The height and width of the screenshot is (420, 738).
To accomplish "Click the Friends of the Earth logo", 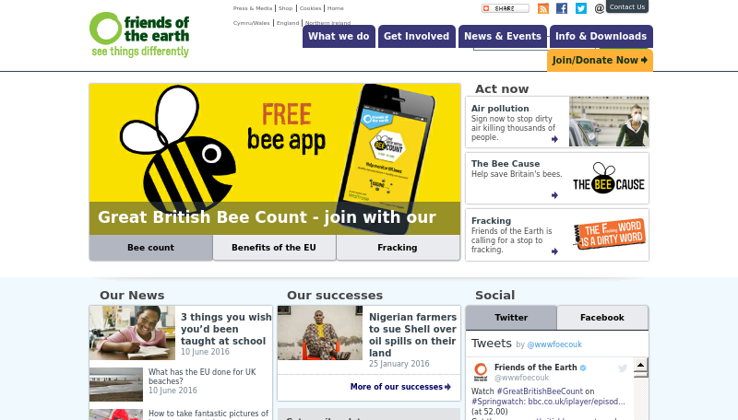I will point(139,35).
